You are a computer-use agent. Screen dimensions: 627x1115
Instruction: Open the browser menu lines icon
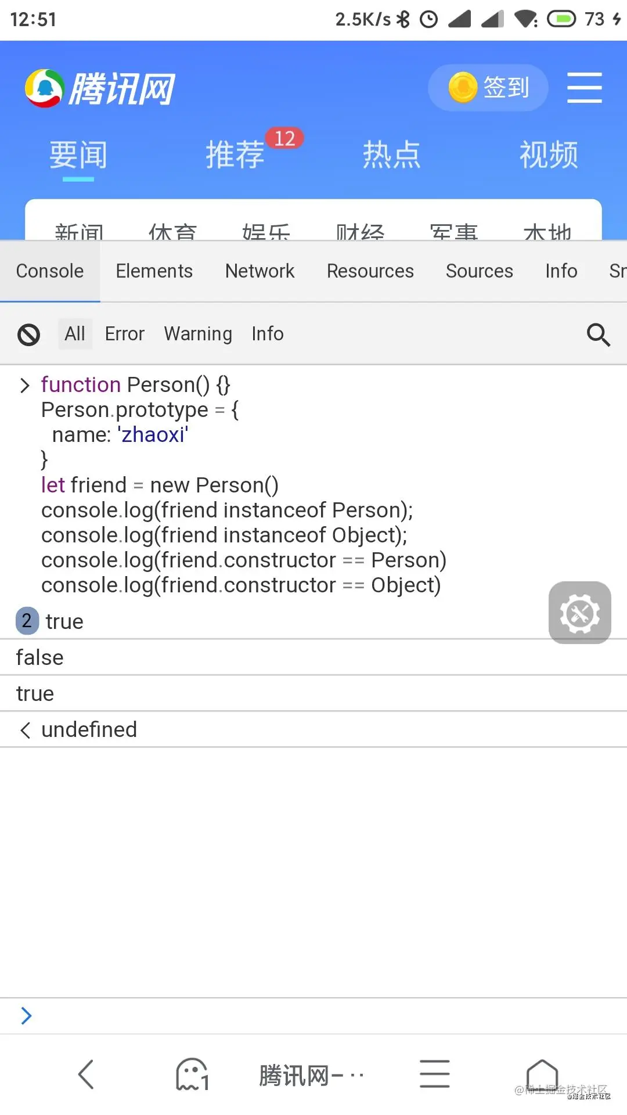(x=435, y=1074)
